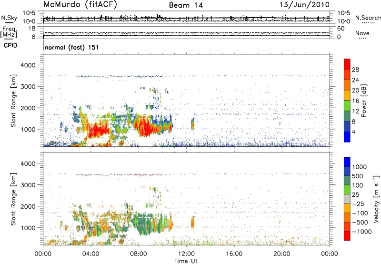Click the 60 Nave axis tick label

click(341, 29)
